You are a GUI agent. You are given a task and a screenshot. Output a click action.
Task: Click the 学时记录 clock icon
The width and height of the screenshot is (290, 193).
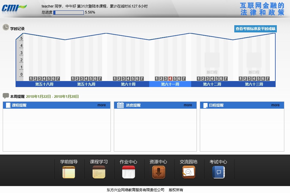(6, 27)
